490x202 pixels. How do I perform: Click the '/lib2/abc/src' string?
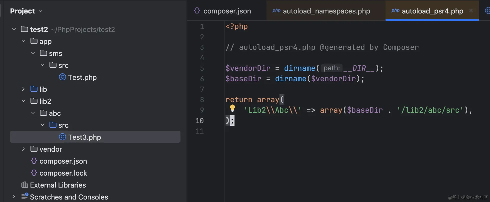(x=430, y=110)
